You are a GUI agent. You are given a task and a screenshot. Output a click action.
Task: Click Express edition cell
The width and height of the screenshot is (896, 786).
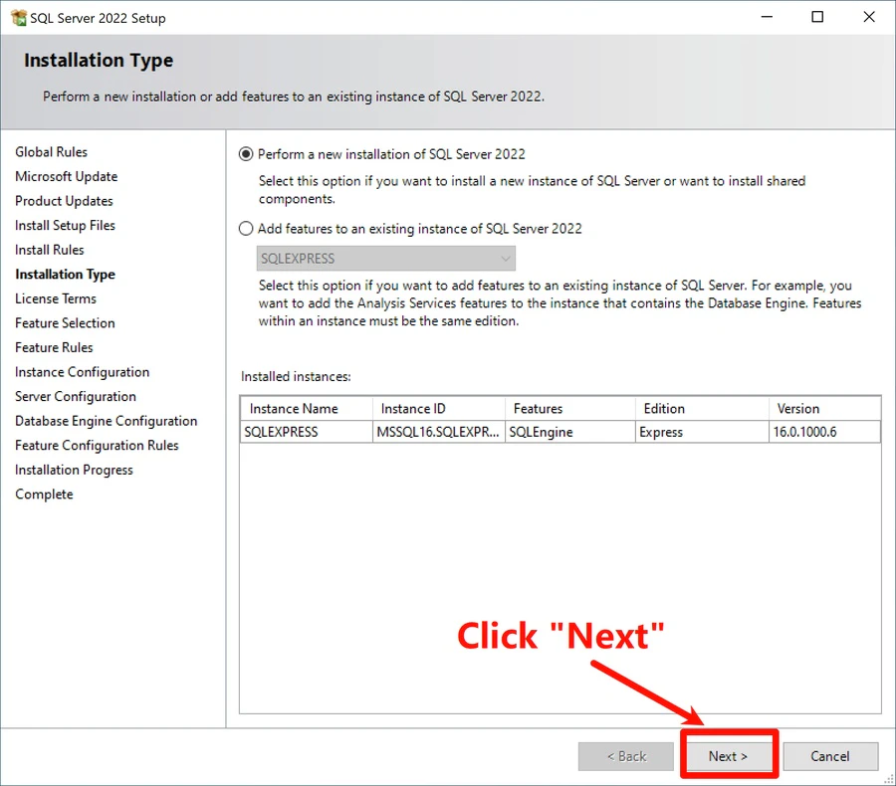pyautogui.click(x=702, y=432)
